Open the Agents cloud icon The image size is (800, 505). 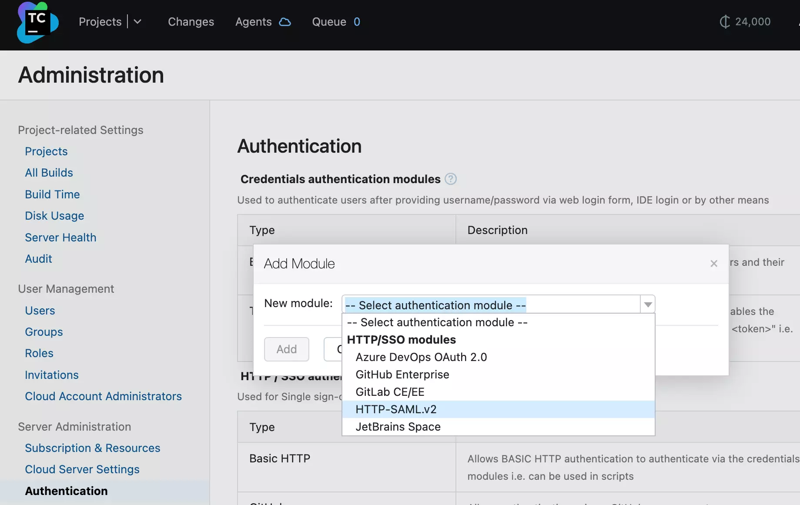point(285,22)
